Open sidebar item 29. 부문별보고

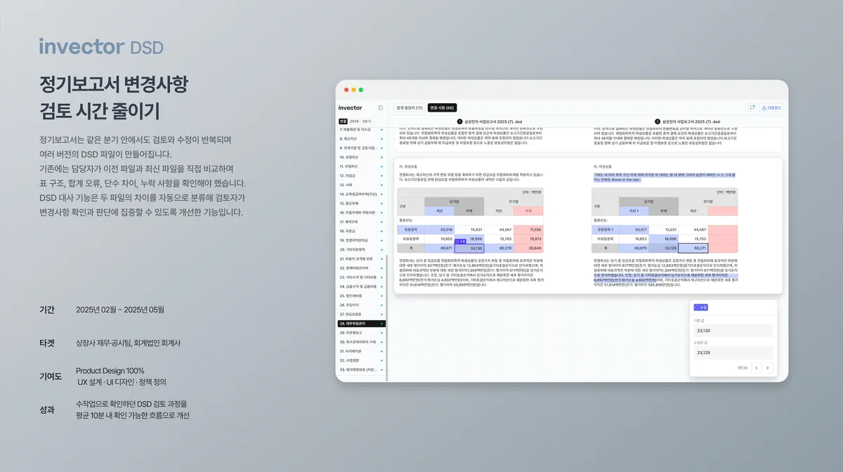(362, 332)
